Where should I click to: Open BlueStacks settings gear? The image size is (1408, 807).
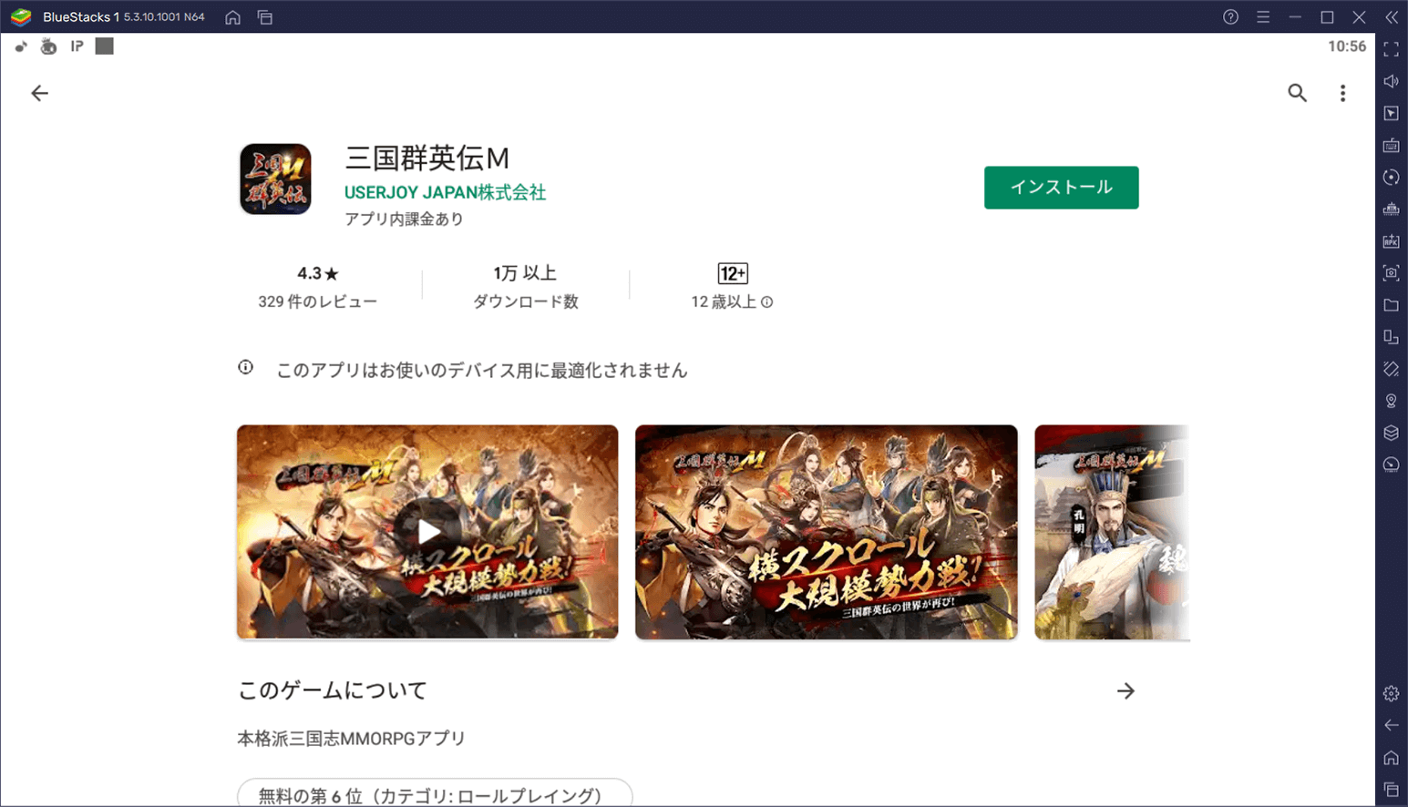pos(1391,693)
